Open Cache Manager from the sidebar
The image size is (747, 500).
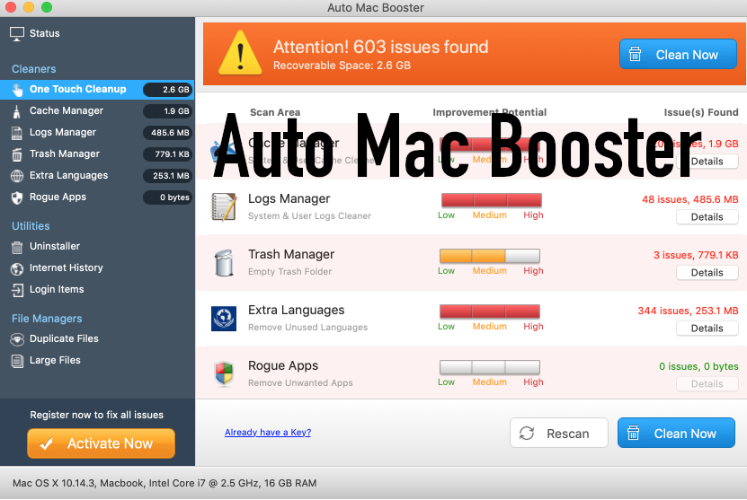97,110
